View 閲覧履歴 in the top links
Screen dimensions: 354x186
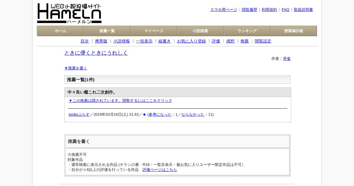tap(250, 10)
